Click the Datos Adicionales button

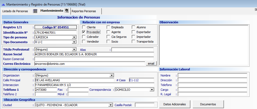[x=175, y=104]
